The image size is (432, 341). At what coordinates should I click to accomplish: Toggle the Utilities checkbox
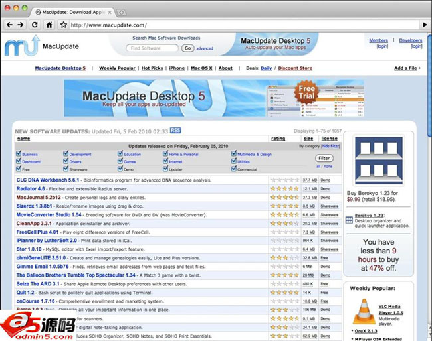coord(234,161)
